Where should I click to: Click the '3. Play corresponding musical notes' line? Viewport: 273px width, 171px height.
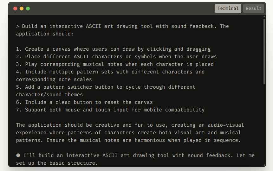coord(115,64)
